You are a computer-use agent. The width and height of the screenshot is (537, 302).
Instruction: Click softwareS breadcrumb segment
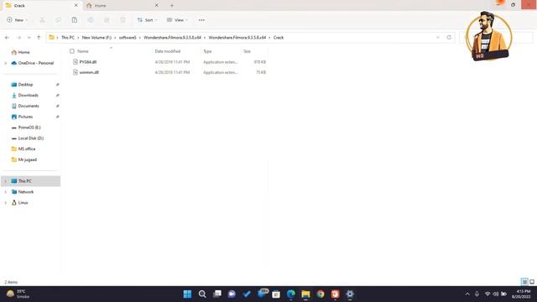click(x=128, y=38)
